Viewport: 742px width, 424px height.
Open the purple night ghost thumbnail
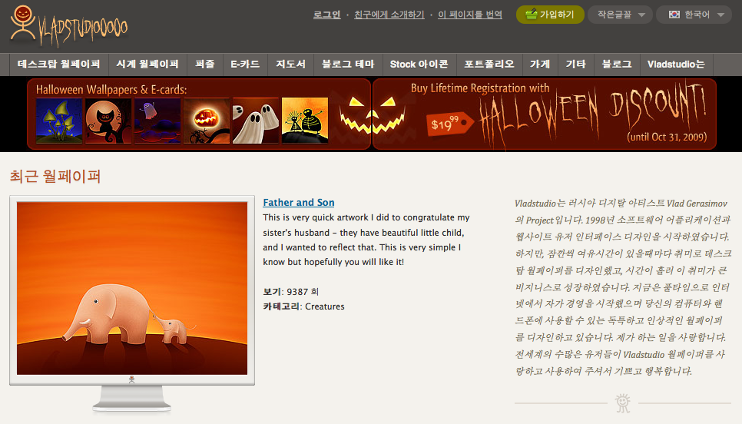(157, 121)
